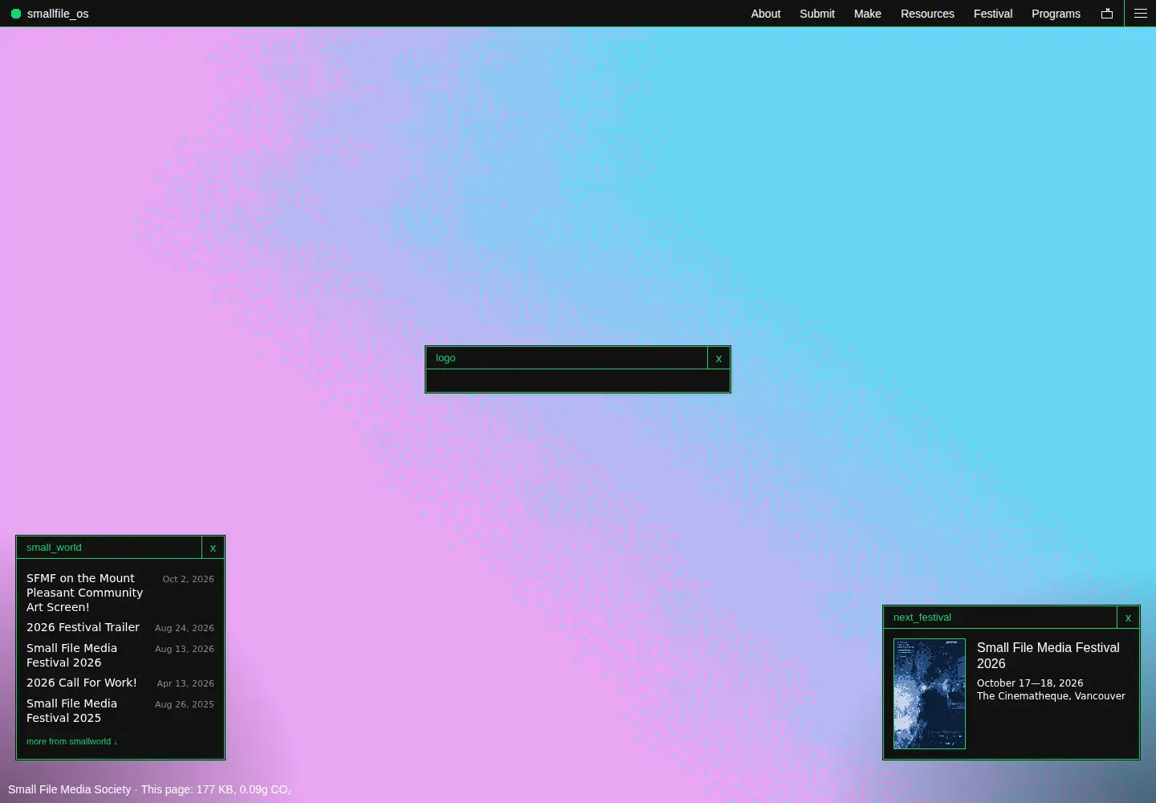1156x803 pixels.
Task: Open the 2026 Call For Work post
Action: [82, 683]
